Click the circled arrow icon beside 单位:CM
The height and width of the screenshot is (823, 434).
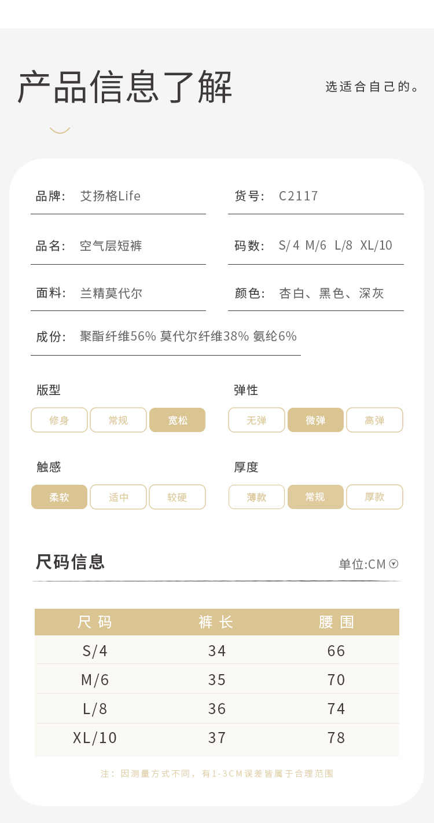[x=394, y=564]
